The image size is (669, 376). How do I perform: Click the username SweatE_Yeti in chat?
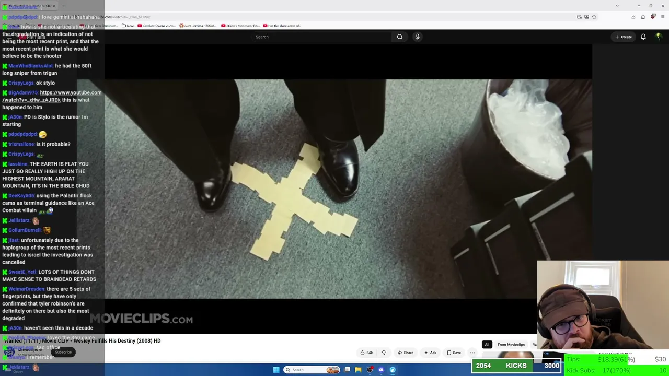coord(22,272)
